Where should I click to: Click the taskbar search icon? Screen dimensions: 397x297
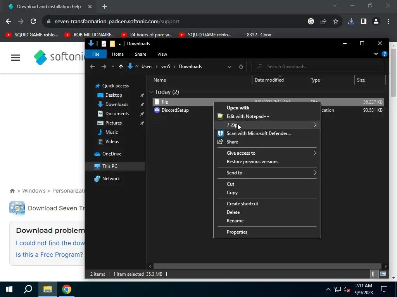pyautogui.click(x=28, y=289)
